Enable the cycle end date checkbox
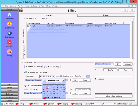 [x=77, y=90]
